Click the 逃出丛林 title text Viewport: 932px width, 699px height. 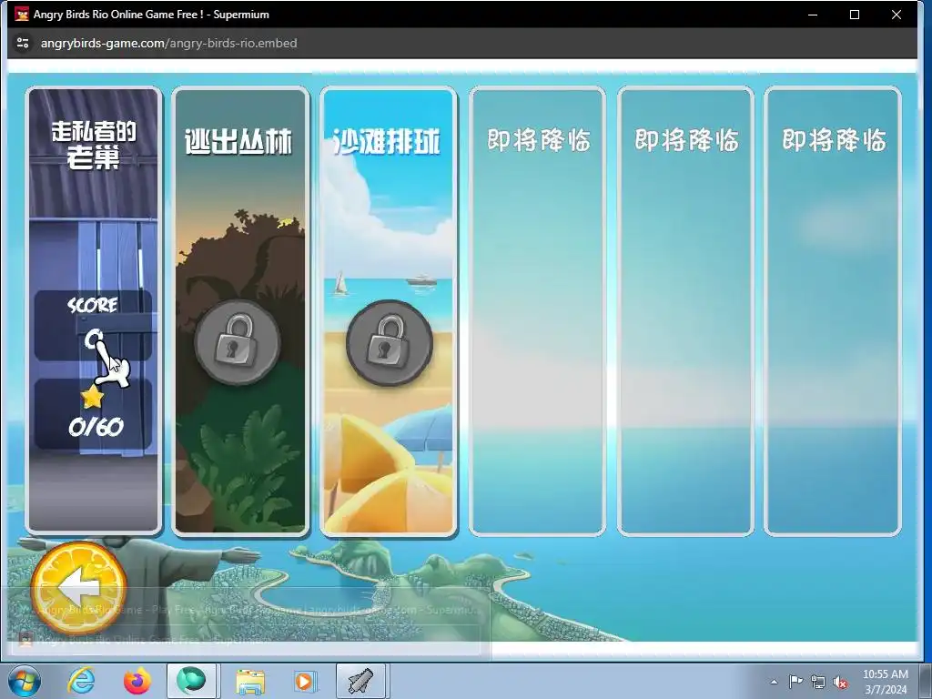[x=239, y=142]
